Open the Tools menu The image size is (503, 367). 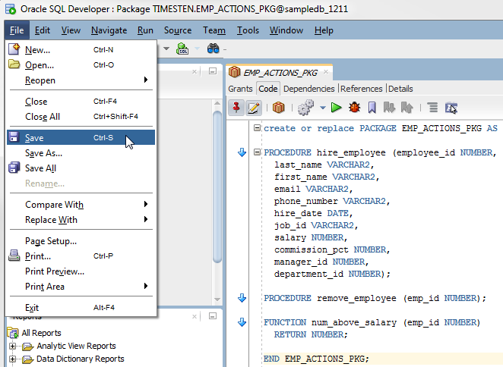click(x=248, y=30)
